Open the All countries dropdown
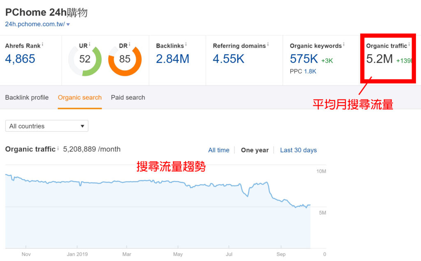 point(47,126)
